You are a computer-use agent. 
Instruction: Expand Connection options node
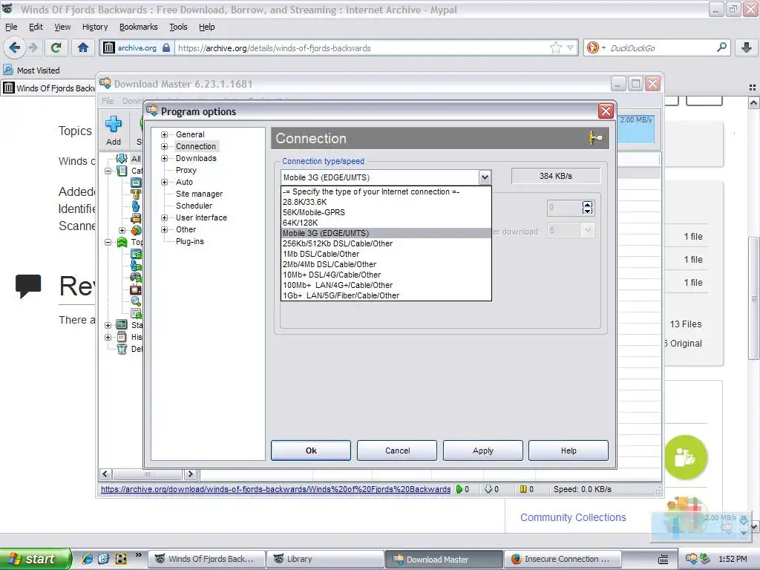pyautogui.click(x=164, y=146)
